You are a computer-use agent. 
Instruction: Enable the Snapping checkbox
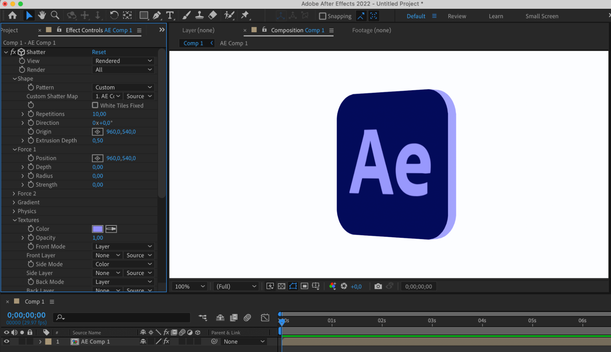coord(322,16)
